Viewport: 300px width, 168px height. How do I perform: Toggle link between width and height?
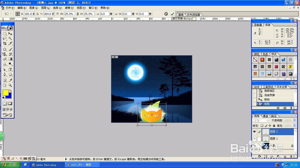click(77, 14)
